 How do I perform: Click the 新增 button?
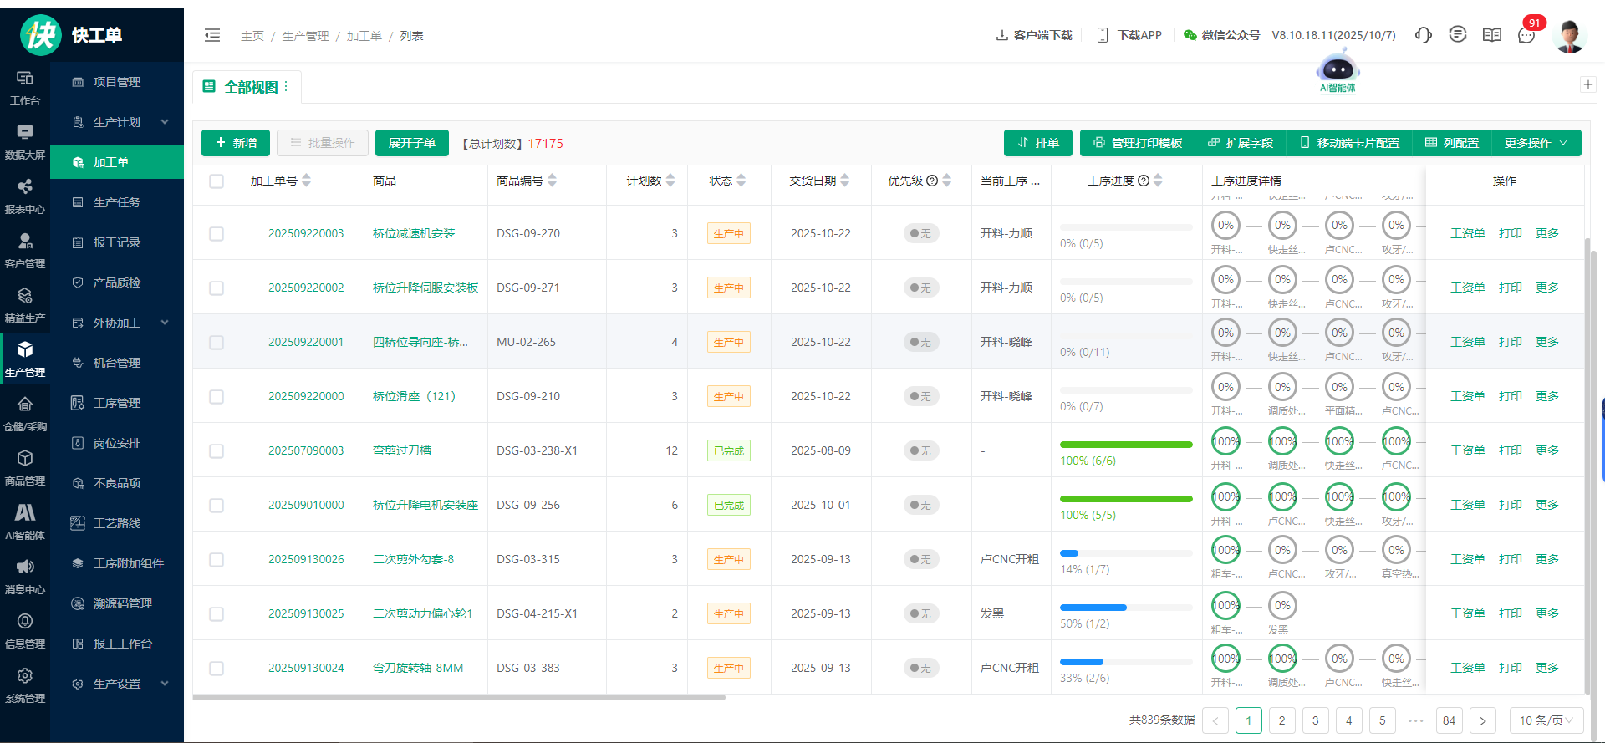click(236, 143)
